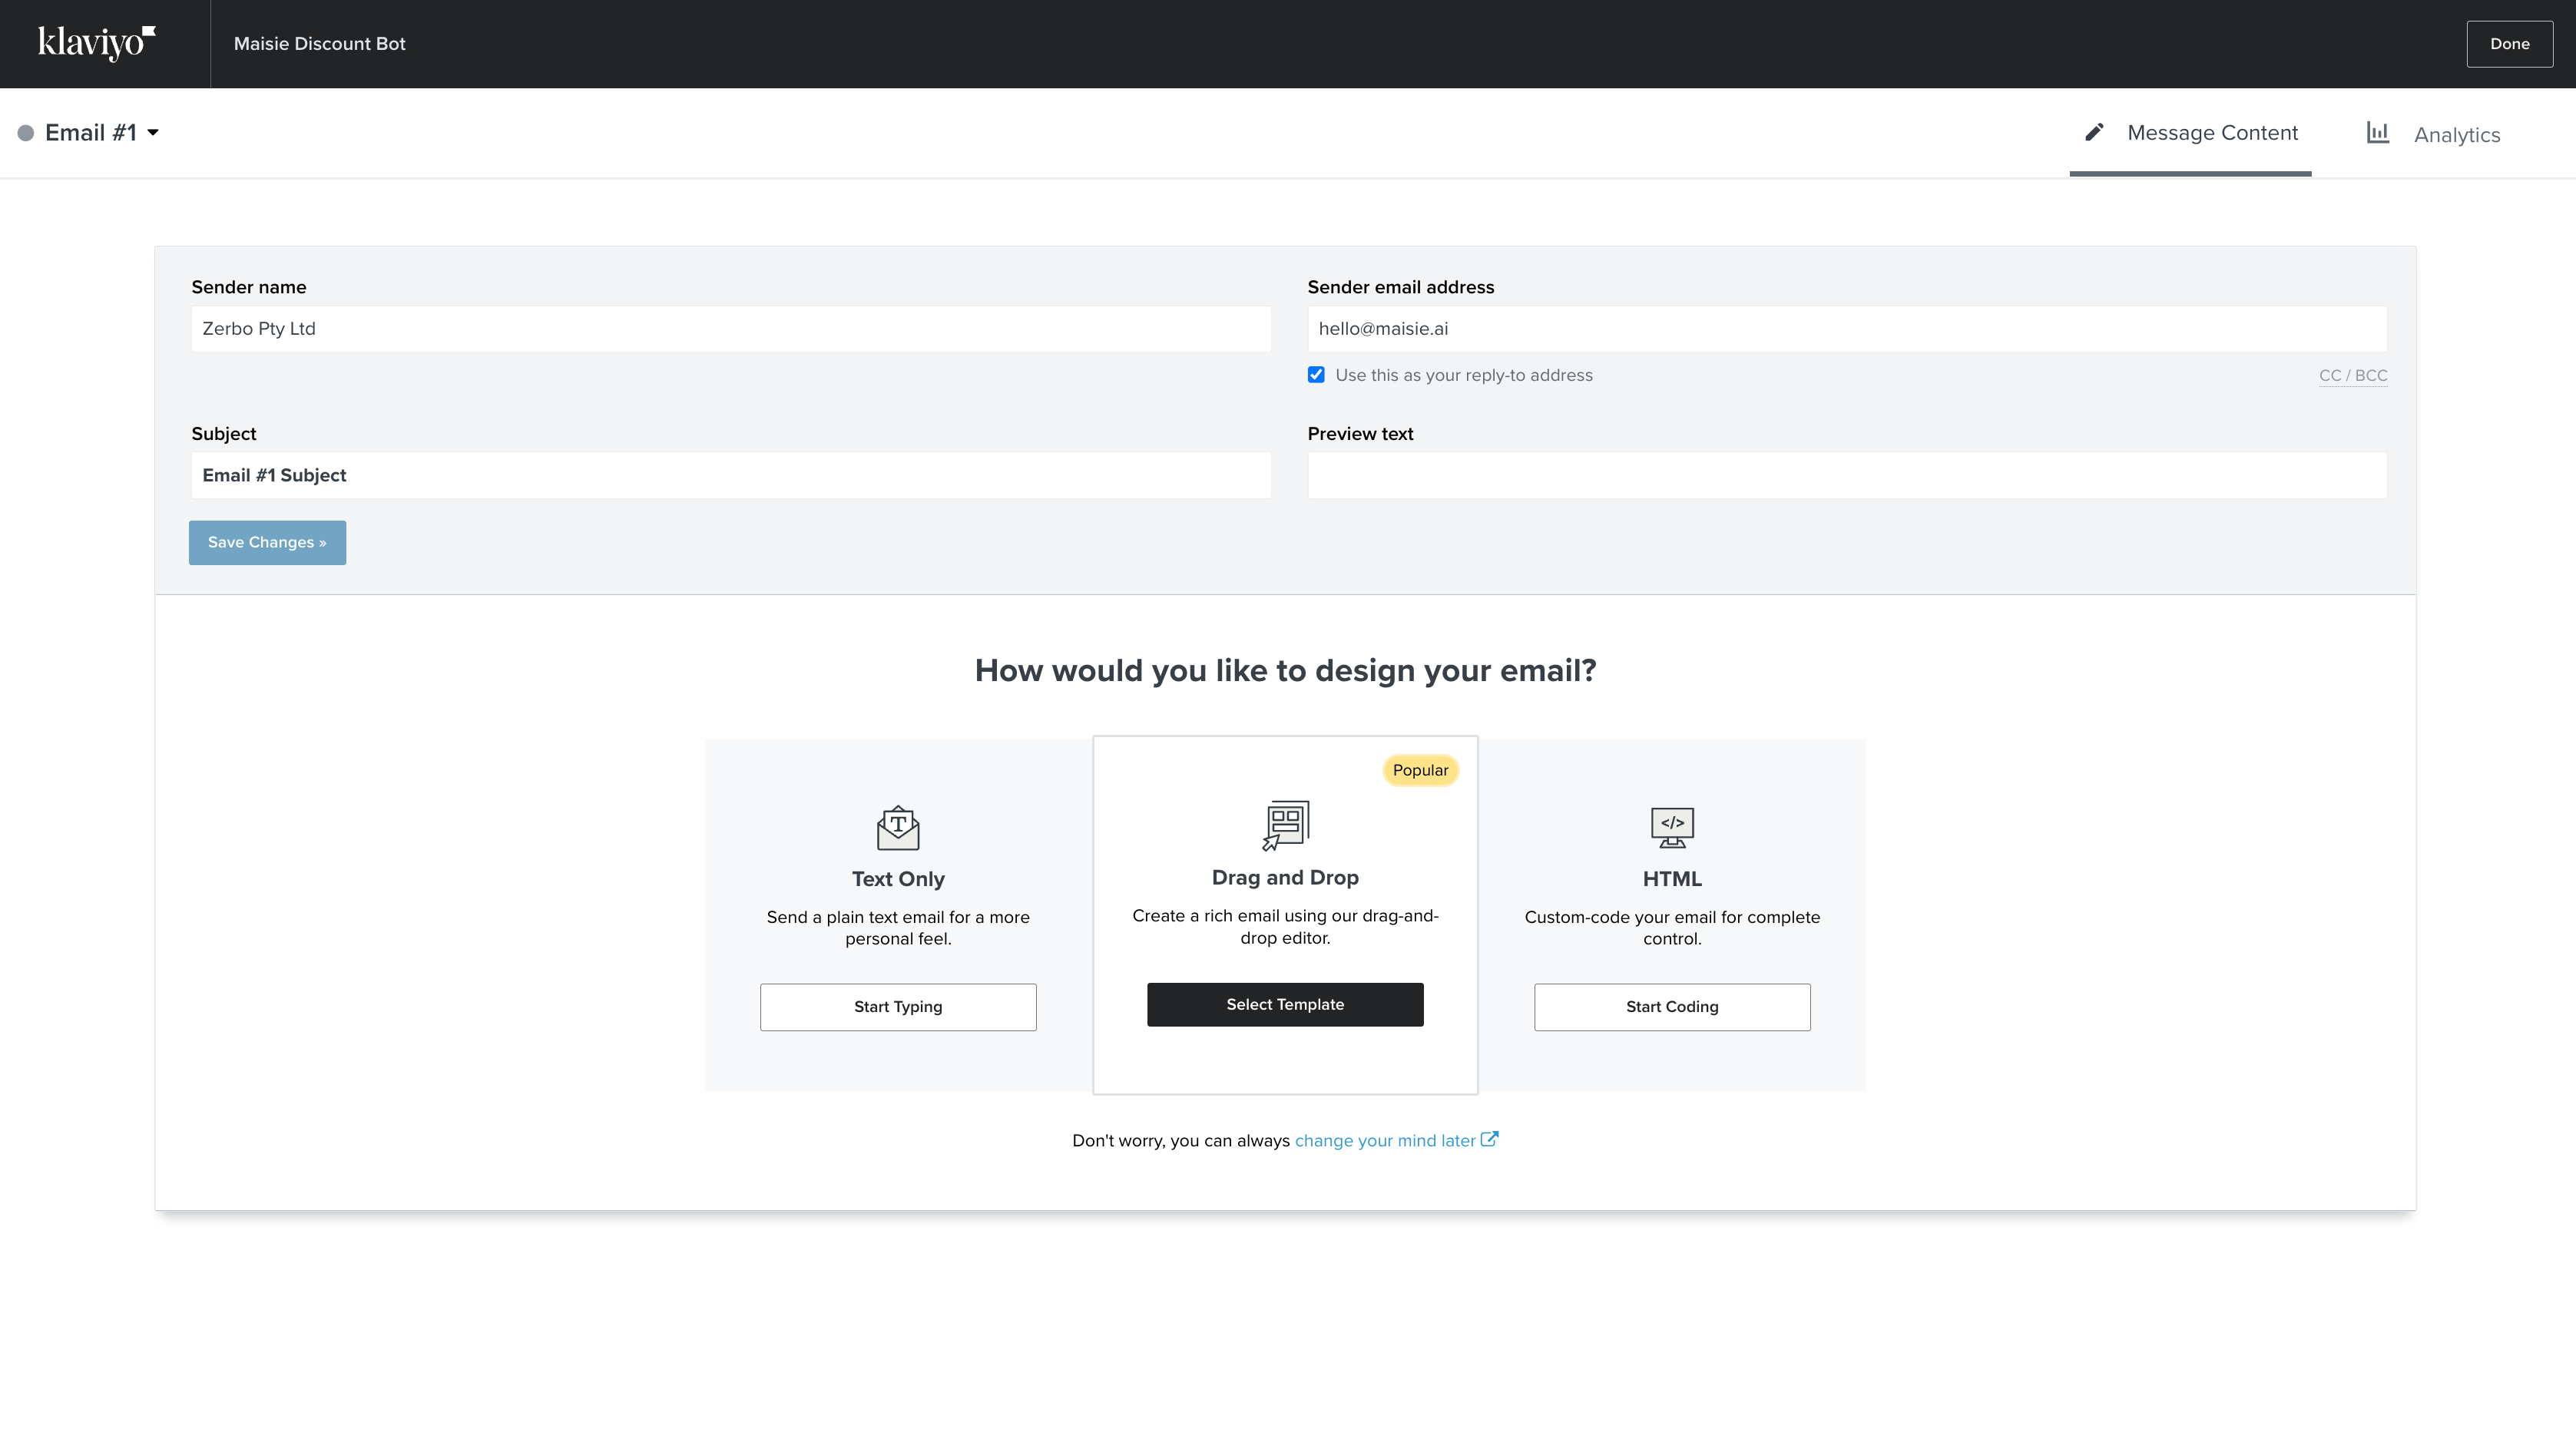Click the HTML code icon
Screen dimensions: 2576x1442
point(1671,825)
